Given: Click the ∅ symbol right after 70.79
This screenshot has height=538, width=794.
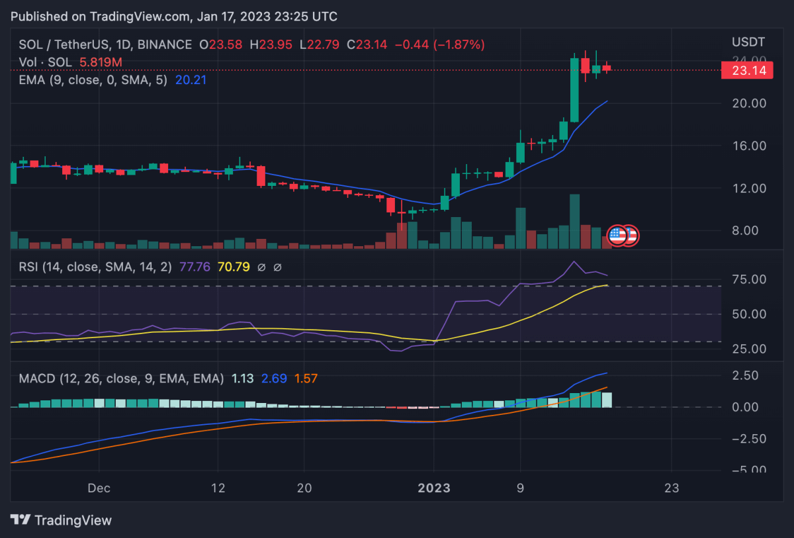Looking at the screenshot, I should pos(261,268).
